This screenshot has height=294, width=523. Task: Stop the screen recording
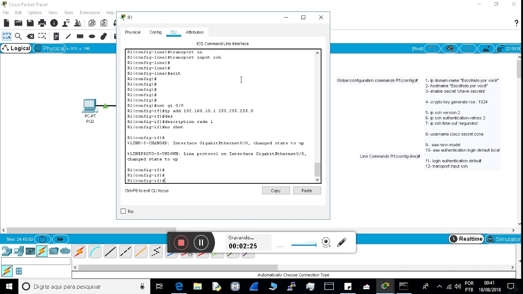(x=181, y=243)
